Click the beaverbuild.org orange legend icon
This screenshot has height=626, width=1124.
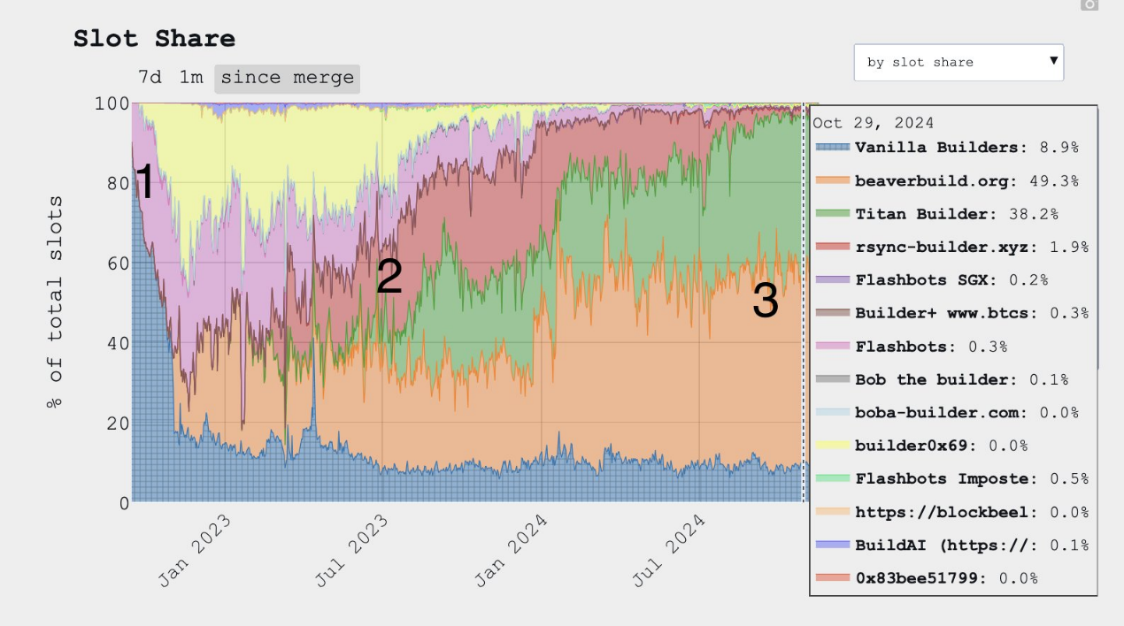click(x=832, y=181)
